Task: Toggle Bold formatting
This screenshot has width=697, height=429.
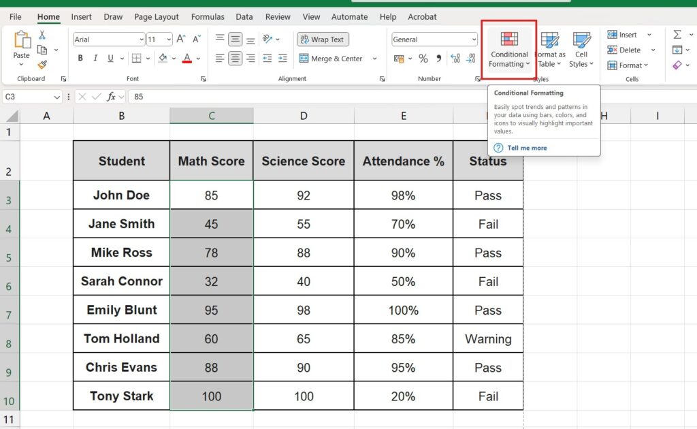Action: (80, 59)
